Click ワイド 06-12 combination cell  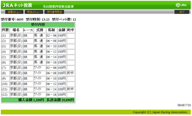click(x=51, y=84)
